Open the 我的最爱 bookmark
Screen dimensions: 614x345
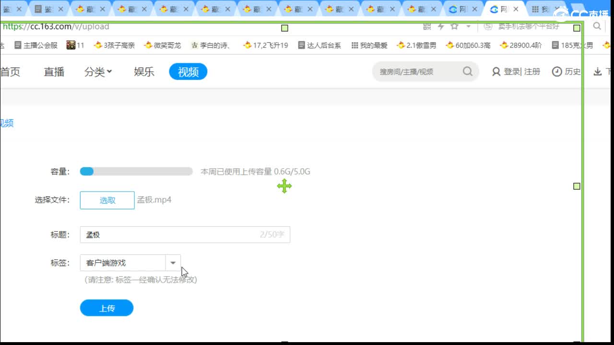click(x=369, y=45)
